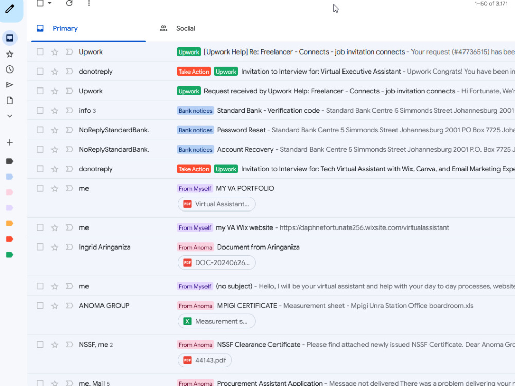Open the pink label in sidebar

pos(9,192)
